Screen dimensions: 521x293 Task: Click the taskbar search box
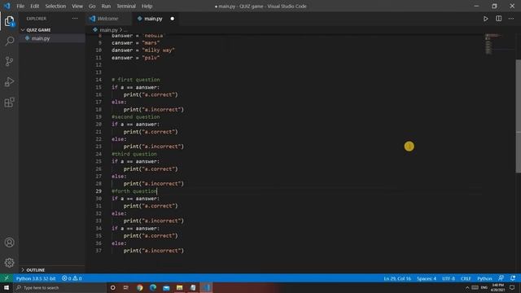pos(59,287)
